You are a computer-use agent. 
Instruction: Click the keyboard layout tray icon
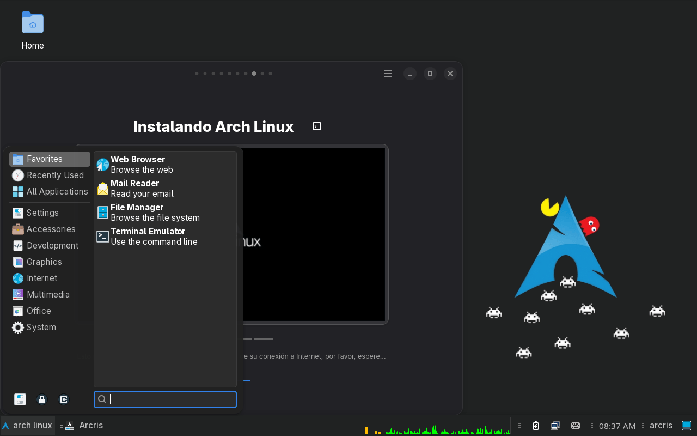575,426
